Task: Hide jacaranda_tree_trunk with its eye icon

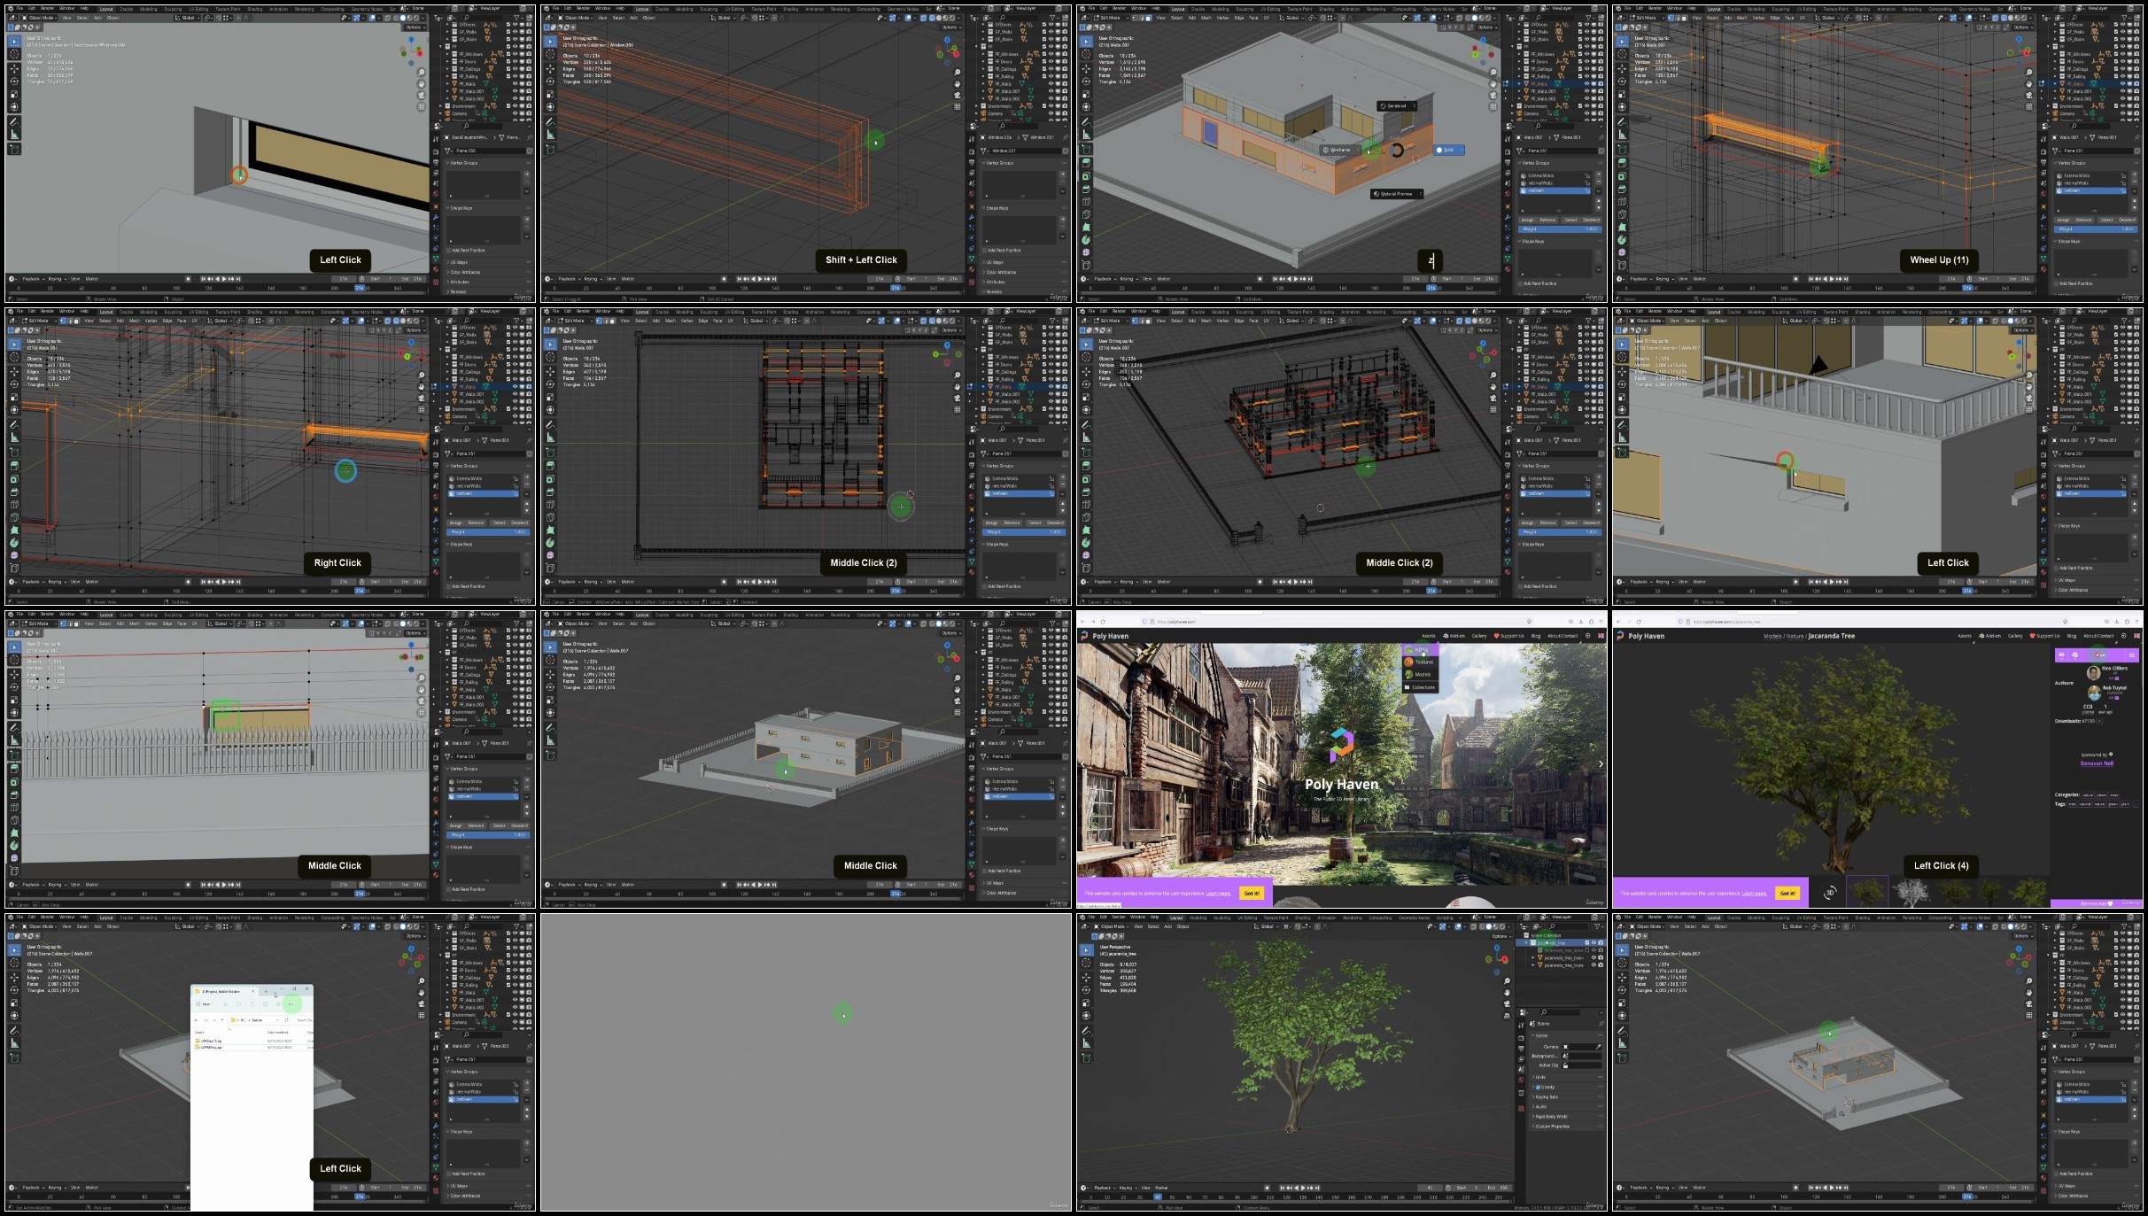Action: pyautogui.click(x=1593, y=965)
